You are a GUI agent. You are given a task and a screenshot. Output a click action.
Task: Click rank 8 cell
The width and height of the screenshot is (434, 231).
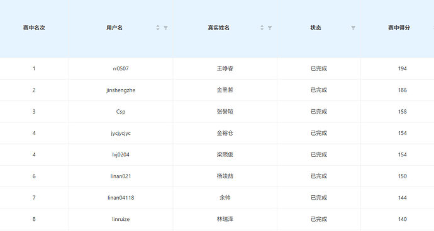pyautogui.click(x=34, y=219)
